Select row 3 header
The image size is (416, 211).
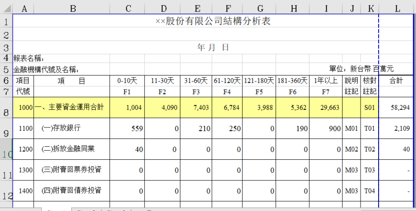coord(6,48)
